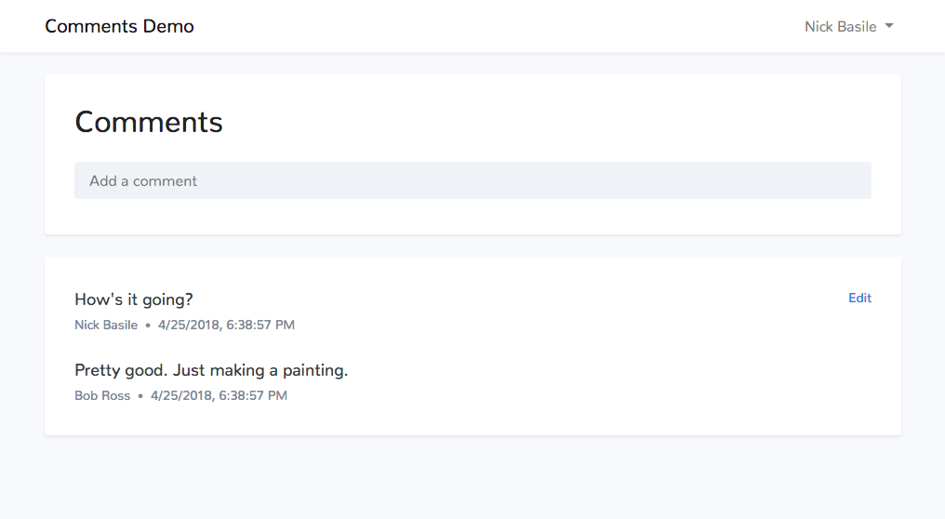Click the bullet separator after Bob Ross
The height and width of the screenshot is (519, 945).
coord(140,396)
